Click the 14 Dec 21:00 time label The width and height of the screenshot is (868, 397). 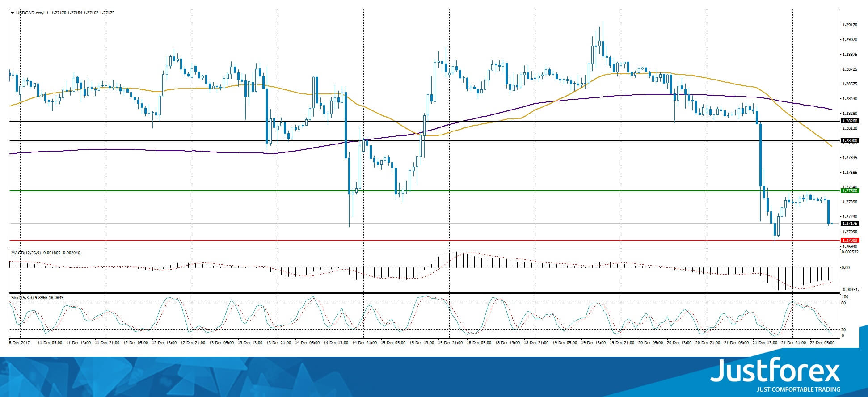(364, 343)
